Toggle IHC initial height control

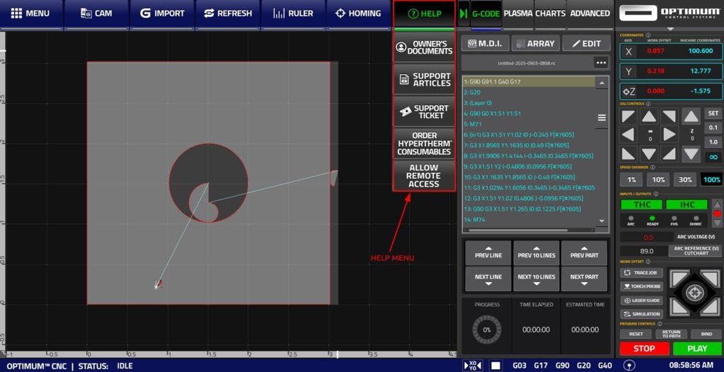[x=686, y=204]
